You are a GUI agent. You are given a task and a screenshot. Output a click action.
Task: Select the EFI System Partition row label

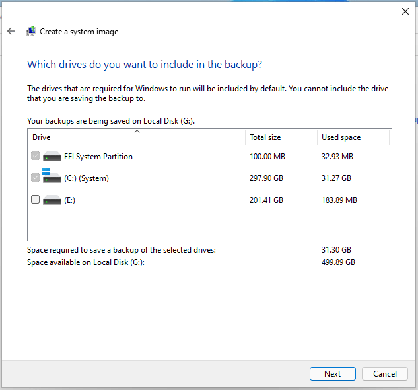(98, 157)
